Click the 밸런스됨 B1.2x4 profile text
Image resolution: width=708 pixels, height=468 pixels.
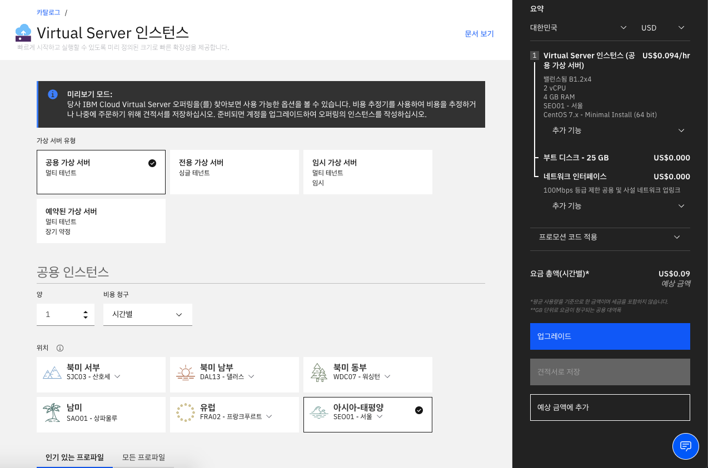click(x=567, y=79)
